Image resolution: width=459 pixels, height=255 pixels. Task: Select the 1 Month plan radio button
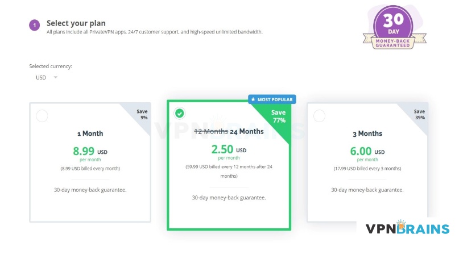[x=42, y=116]
